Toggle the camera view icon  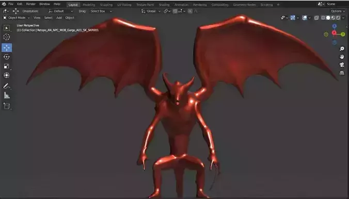click(x=342, y=65)
